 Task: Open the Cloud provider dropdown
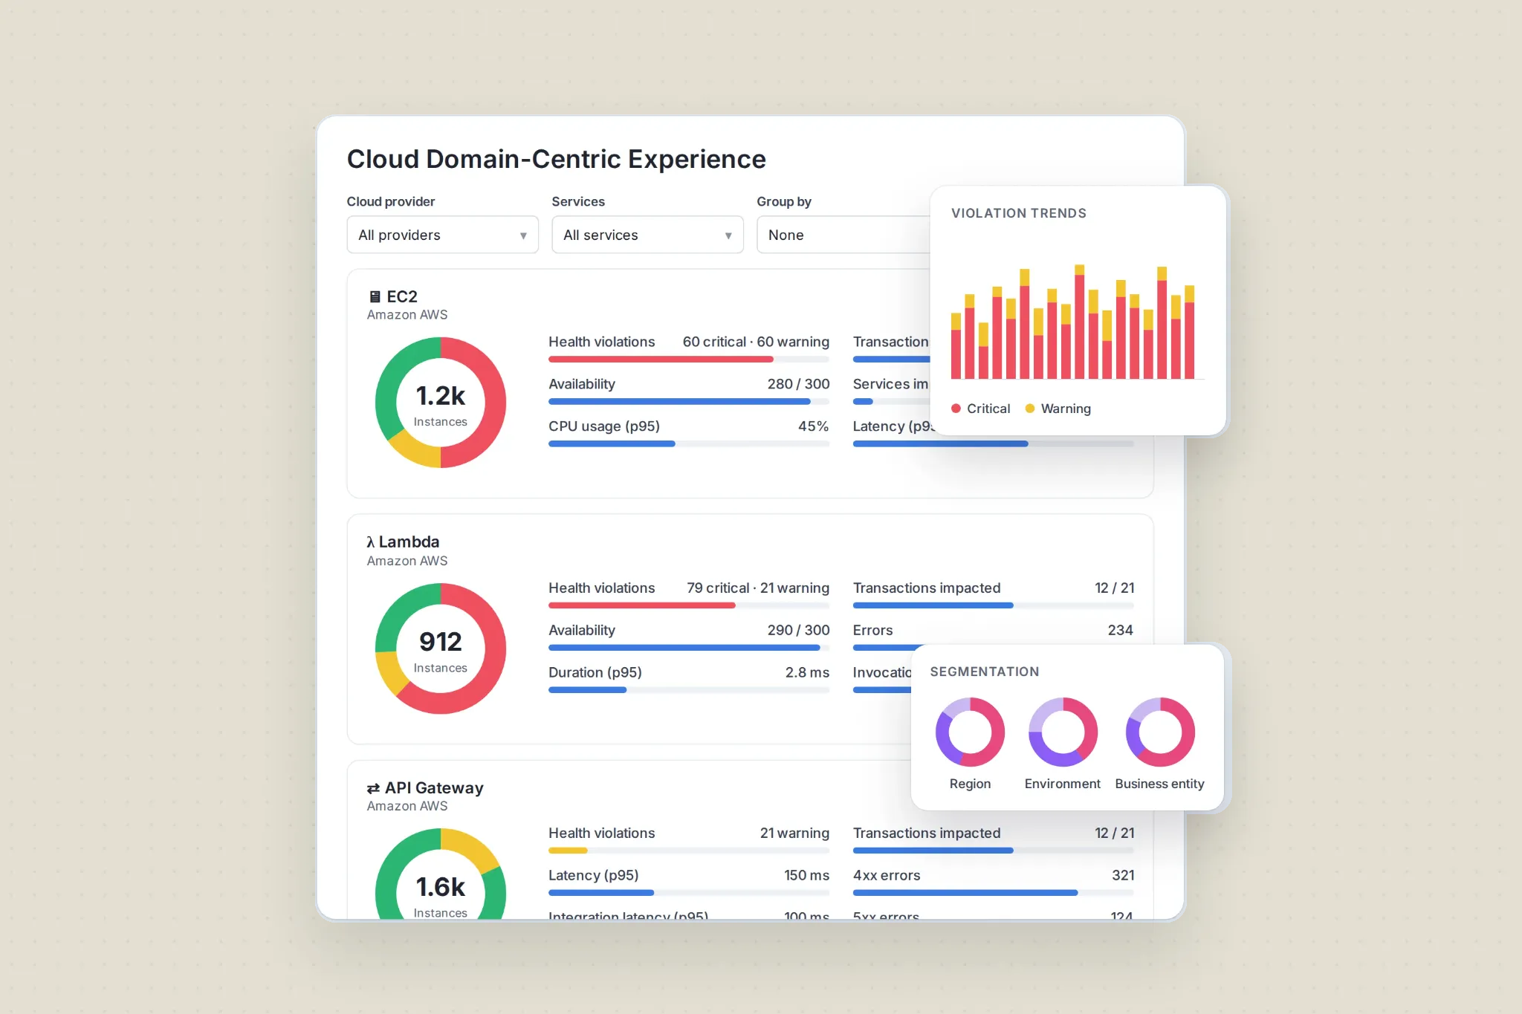point(442,235)
